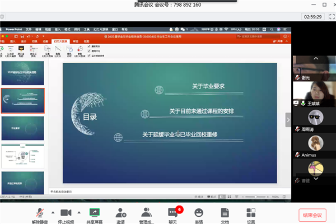The width and height of the screenshot is (336, 224).
Task: Open video options arrow beside 停止视频
Action: [79, 212]
